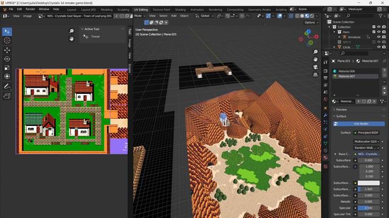Adjust the Subsurface IOR 1.400 slider

tap(368, 189)
